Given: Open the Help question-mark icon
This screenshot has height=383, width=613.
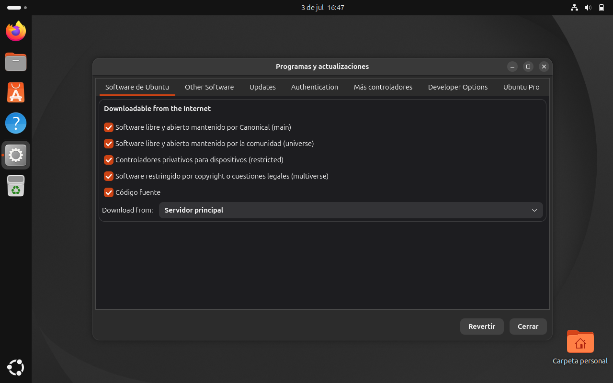Looking at the screenshot, I should [16, 123].
